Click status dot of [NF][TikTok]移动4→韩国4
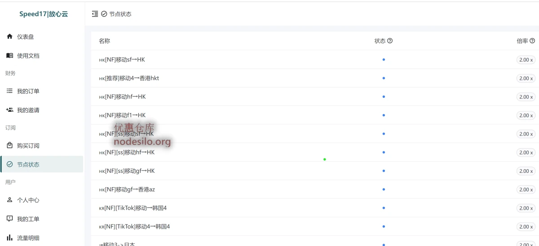539x246 pixels. click(384, 227)
